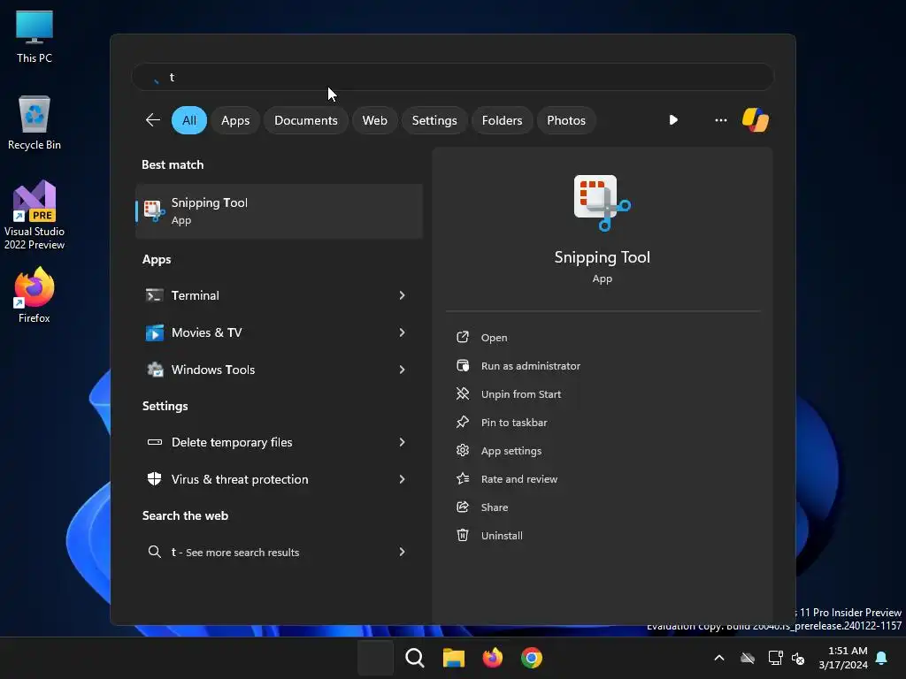The width and height of the screenshot is (906, 679).
Task: Open taskbar Search magnifier
Action: (x=414, y=658)
